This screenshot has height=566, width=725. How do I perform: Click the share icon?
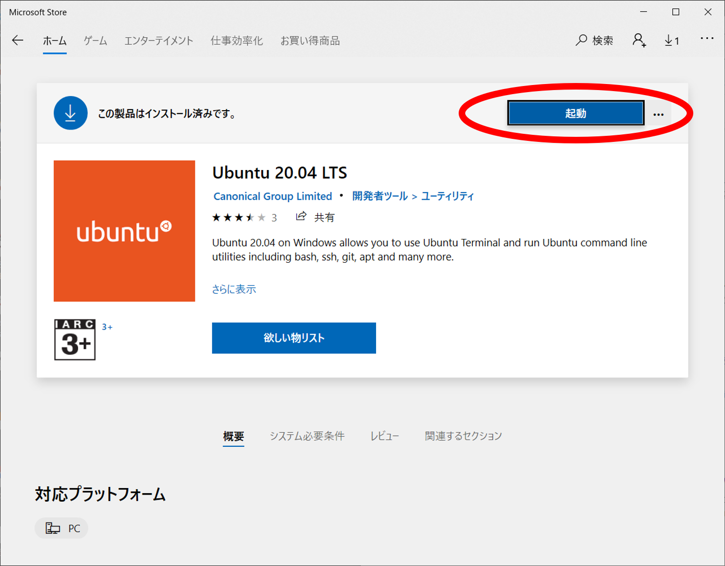click(301, 216)
